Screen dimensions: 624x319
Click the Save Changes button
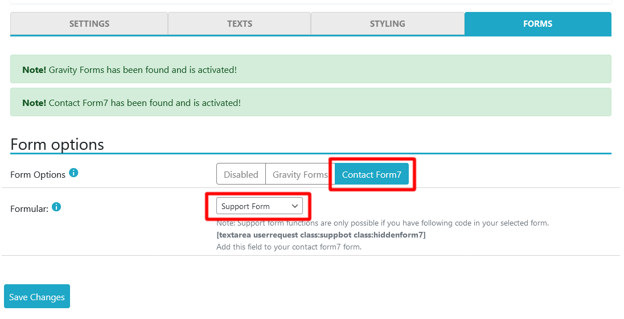[x=37, y=297]
